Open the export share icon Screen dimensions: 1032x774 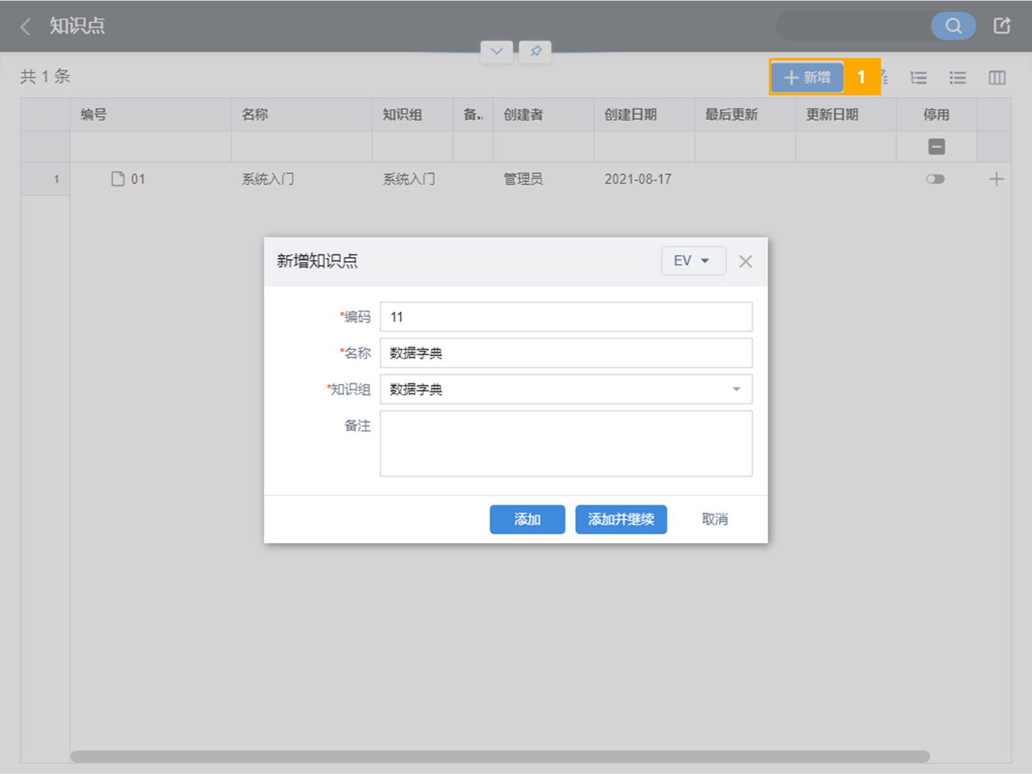pos(1001,25)
